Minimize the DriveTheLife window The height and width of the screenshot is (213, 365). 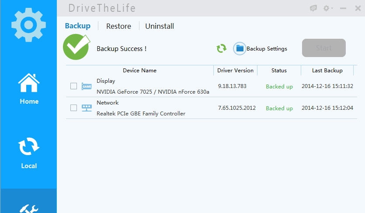pyautogui.click(x=343, y=8)
